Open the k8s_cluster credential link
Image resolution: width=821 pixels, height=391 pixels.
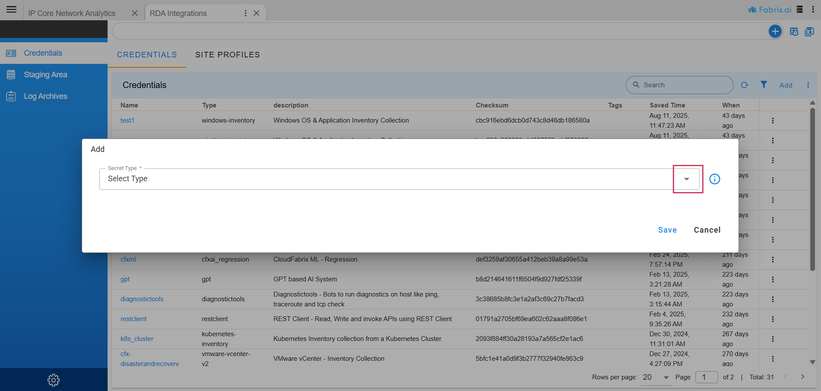137,339
